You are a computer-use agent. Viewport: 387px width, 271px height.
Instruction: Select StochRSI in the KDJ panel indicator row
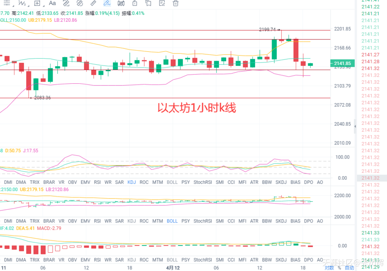202,182
